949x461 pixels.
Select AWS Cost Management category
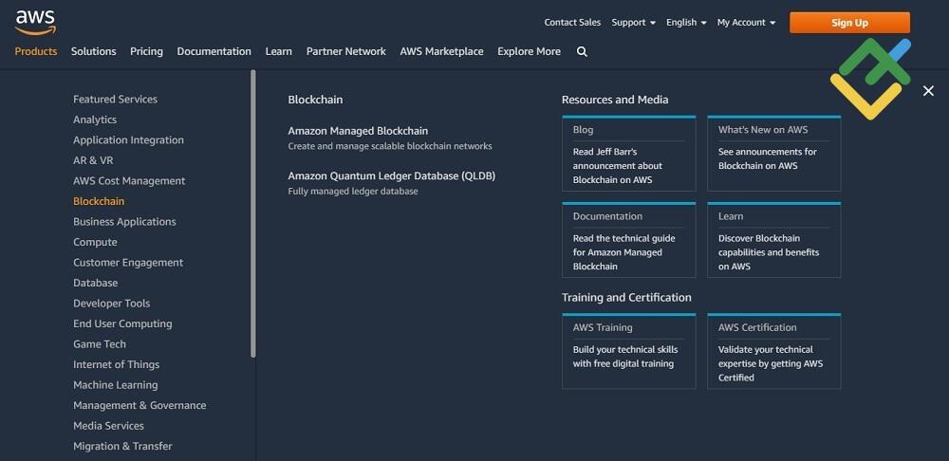pyautogui.click(x=129, y=181)
